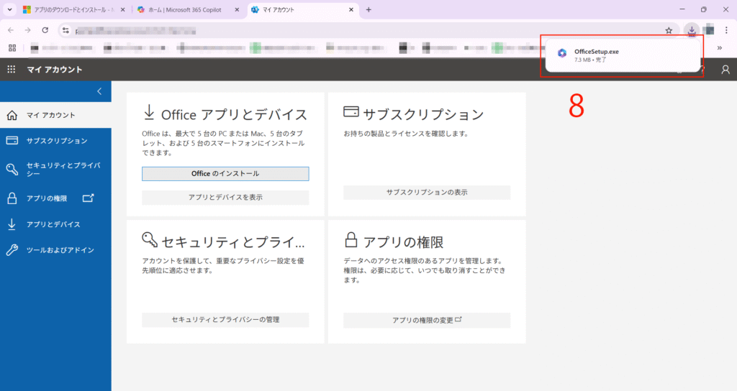Close the Microsoft 365 Copilot tab
737x391 pixels.
pyautogui.click(x=237, y=9)
